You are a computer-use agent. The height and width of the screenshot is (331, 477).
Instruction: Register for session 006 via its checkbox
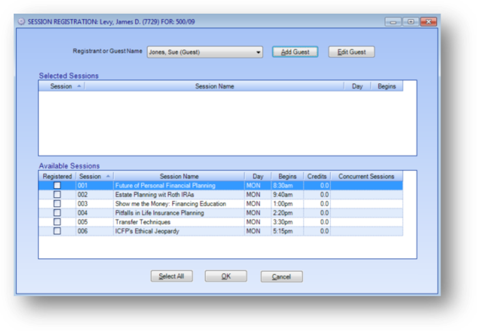click(x=57, y=231)
